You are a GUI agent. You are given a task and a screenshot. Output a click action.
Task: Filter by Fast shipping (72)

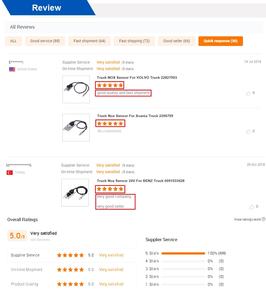(134, 41)
